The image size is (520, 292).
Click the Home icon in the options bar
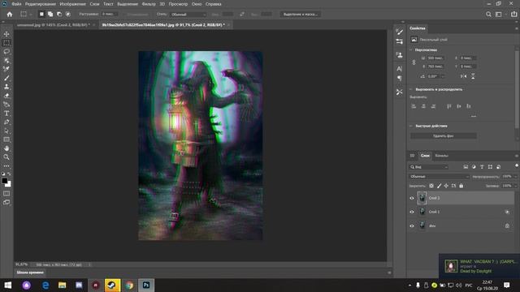10,15
